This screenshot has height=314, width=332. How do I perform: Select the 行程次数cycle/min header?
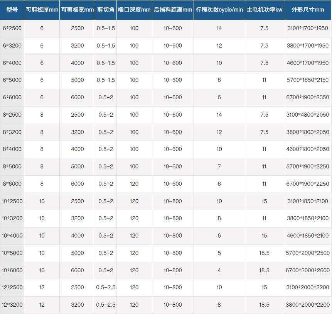pyautogui.click(x=219, y=10)
